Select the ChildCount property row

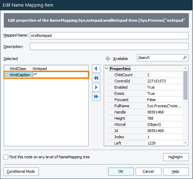click(x=146, y=75)
